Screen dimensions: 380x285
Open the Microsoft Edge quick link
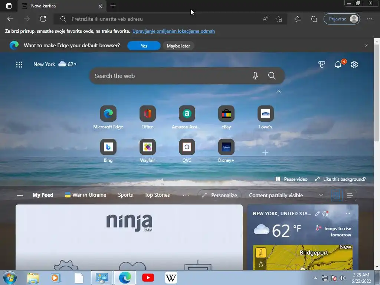point(108,118)
